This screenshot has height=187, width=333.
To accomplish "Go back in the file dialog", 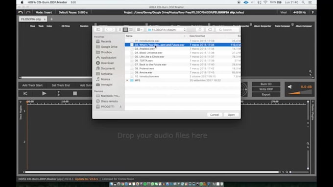I will [107, 30].
